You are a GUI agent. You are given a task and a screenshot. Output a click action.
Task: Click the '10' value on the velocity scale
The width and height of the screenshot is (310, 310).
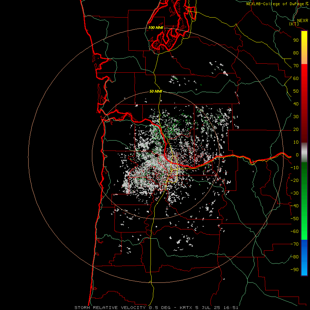pyautogui.click(x=296, y=142)
